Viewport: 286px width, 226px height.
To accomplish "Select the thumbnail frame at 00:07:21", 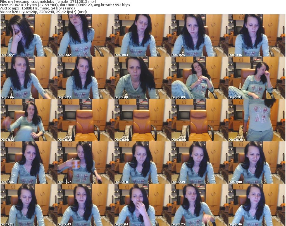I will tap(29, 205).
